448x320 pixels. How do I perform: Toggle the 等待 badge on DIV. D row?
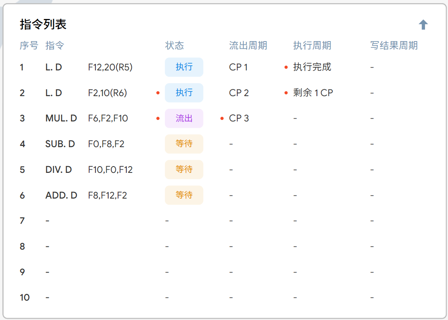pyautogui.click(x=184, y=169)
